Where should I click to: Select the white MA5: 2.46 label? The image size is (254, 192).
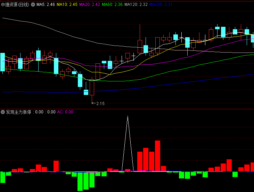click(x=46, y=5)
